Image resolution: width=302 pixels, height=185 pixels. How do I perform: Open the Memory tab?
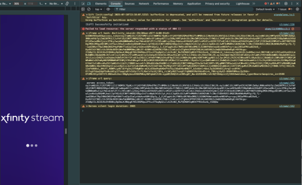(178, 4)
